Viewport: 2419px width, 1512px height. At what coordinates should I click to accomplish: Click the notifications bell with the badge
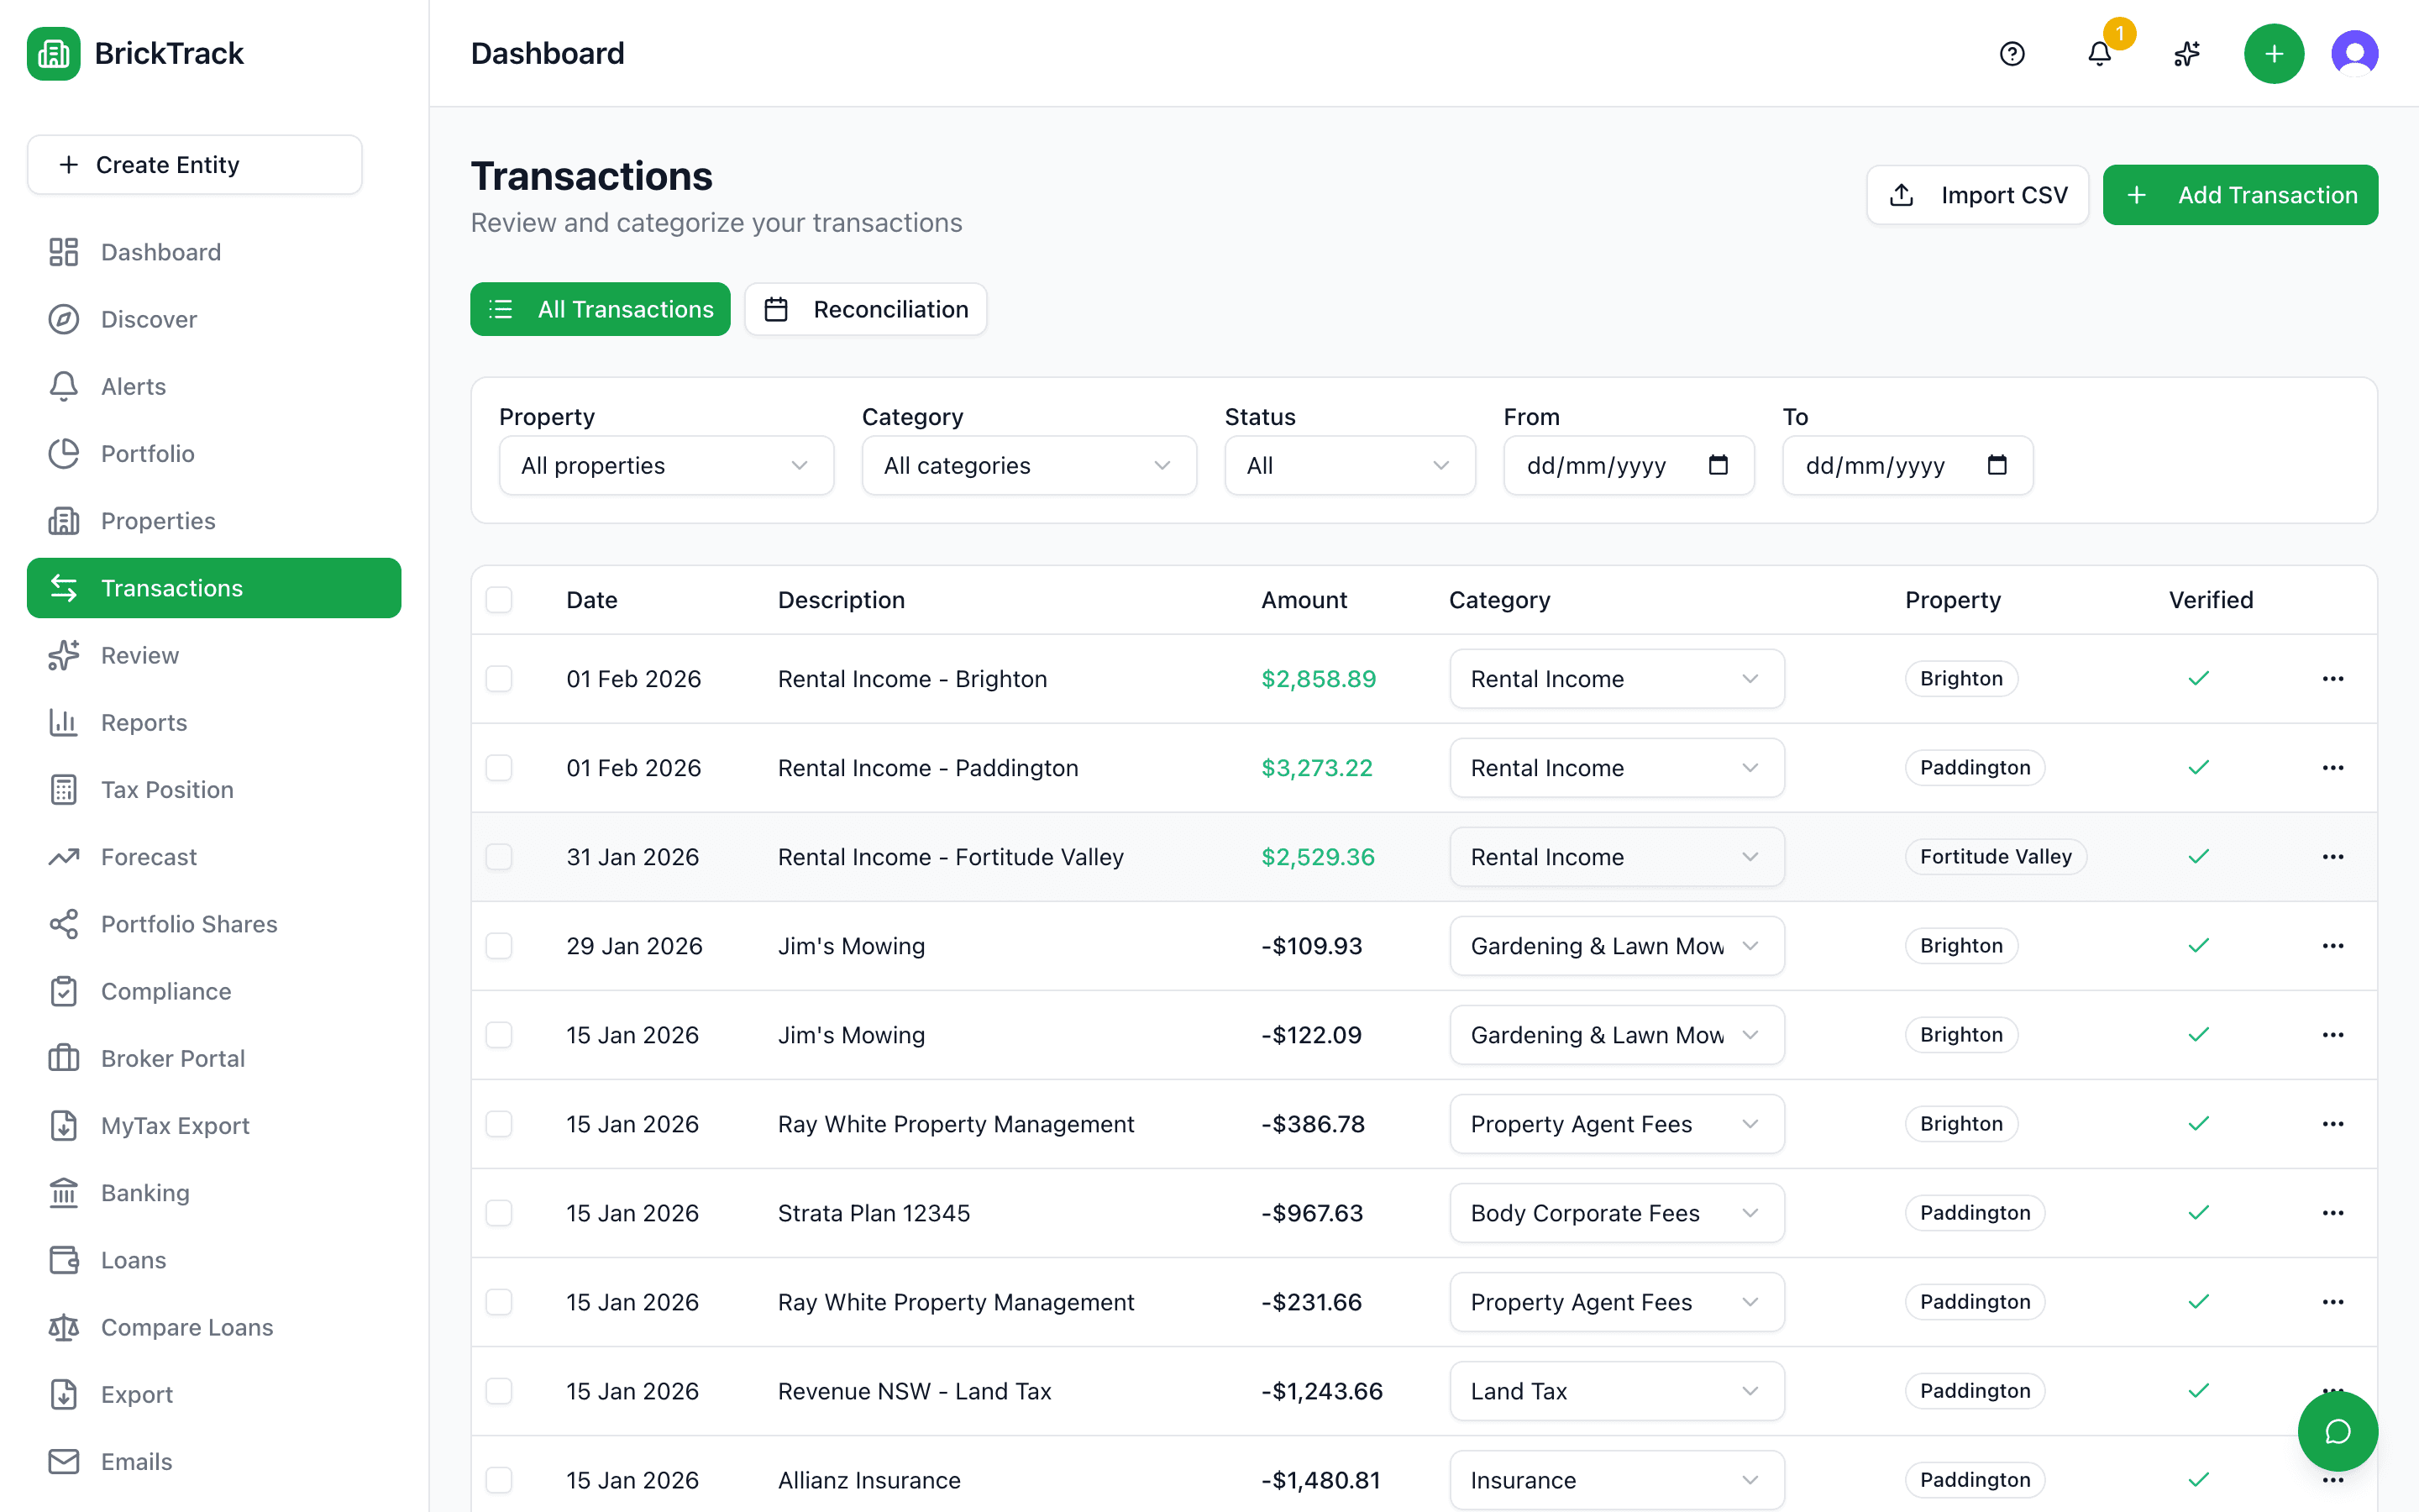point(2098,54)
